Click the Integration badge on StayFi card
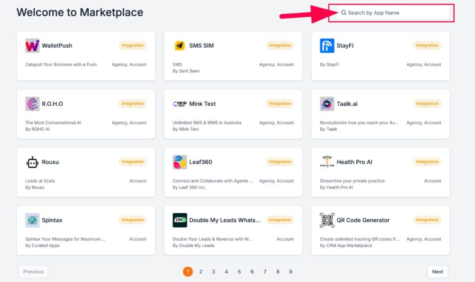This screenshot has height=282, width=475. coord(427,45)
